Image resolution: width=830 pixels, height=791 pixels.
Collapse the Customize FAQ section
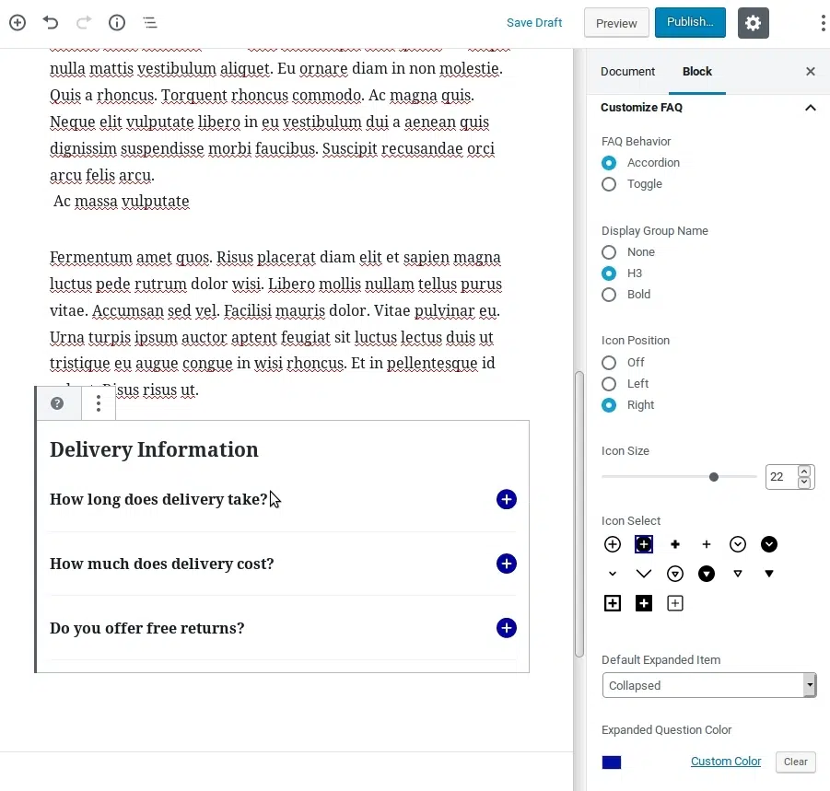pos(810,108)
